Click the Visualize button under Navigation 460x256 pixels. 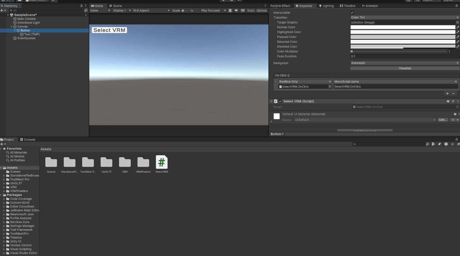pyautogui.click(x=405, y=68)
